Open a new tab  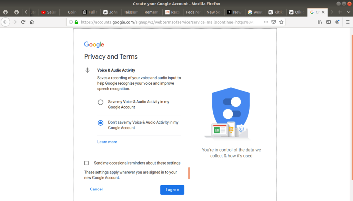[x=340, y=12]
